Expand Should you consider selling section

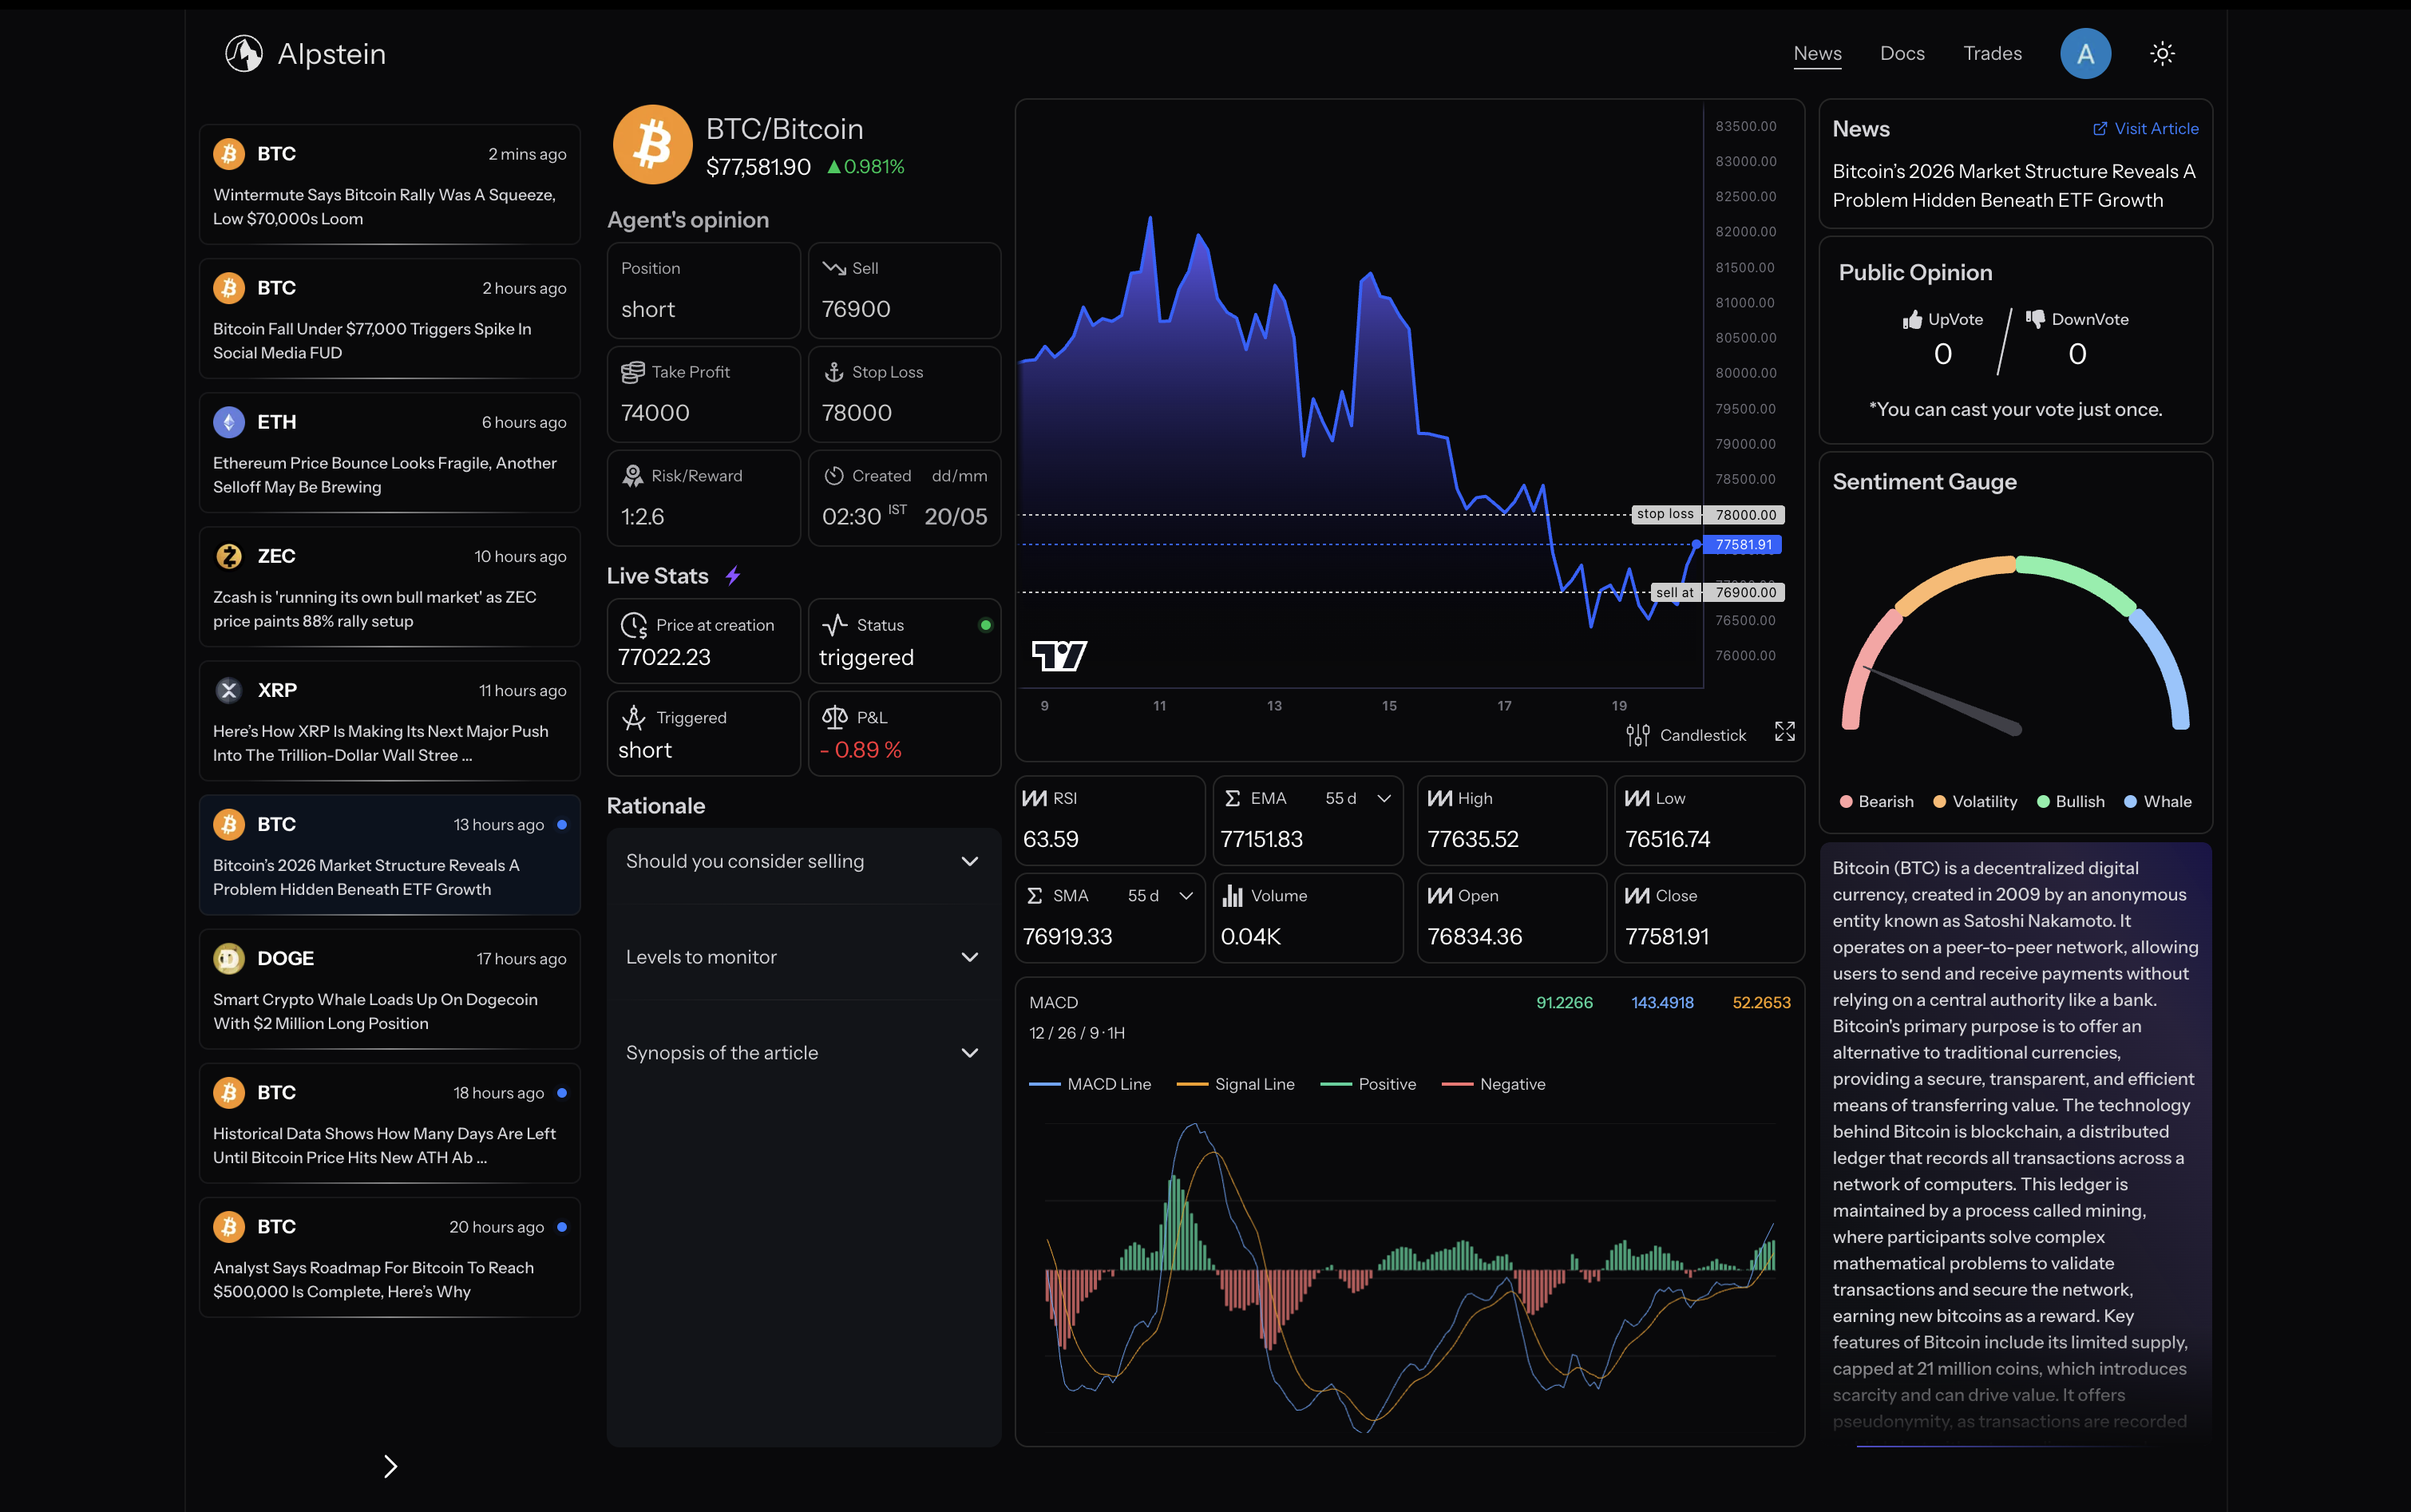[804, 861]
